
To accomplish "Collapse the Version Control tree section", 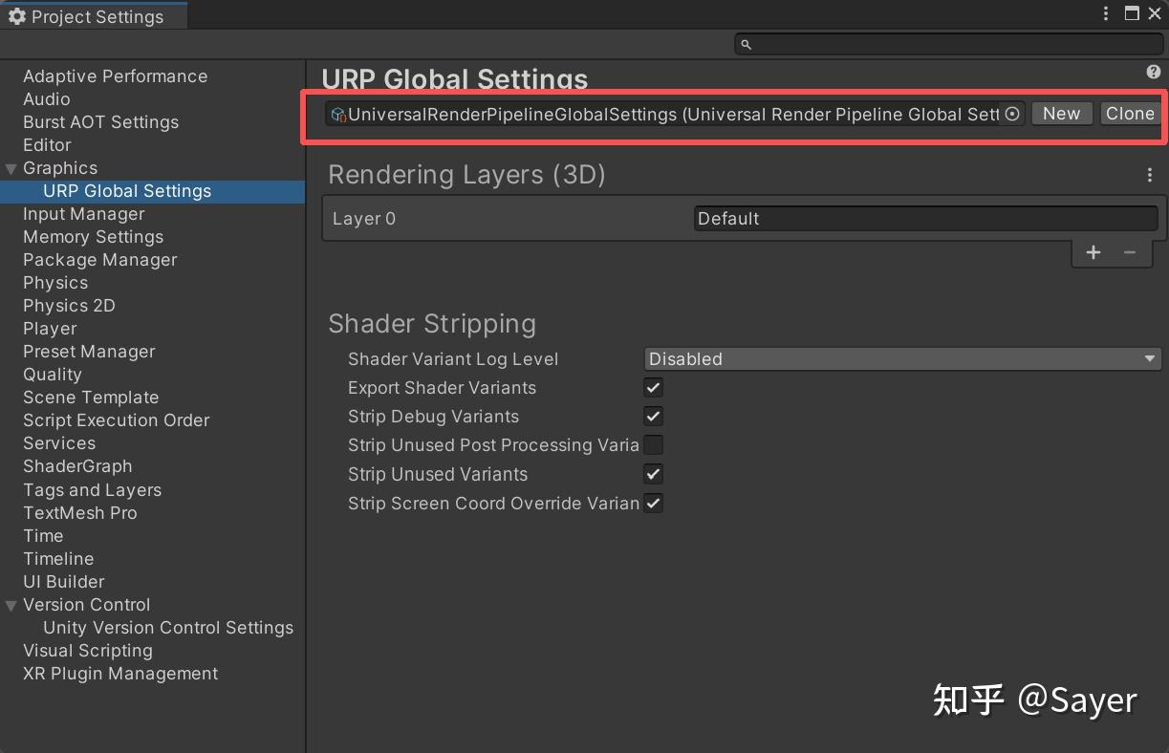I will click(11, 605).
